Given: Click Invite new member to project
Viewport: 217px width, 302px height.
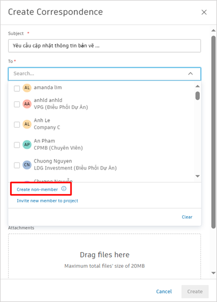Looking at the screenshot, I should [47, 201].
